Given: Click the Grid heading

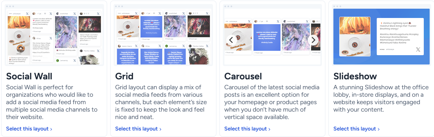Looking at the screenshot, I should [124, 76].
